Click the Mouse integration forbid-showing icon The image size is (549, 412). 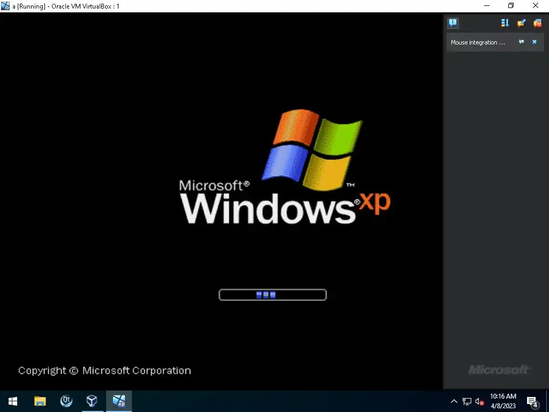(x=521, y=42)
